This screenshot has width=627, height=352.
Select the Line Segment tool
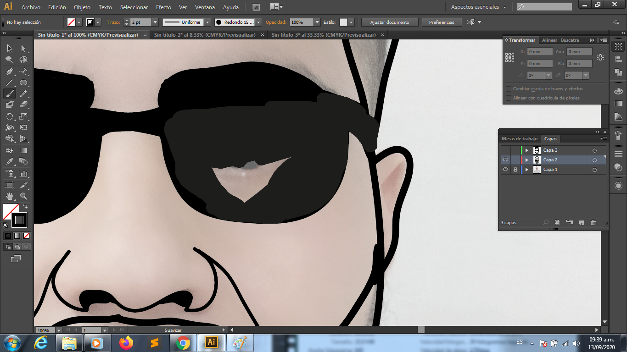tap(10, 82)
